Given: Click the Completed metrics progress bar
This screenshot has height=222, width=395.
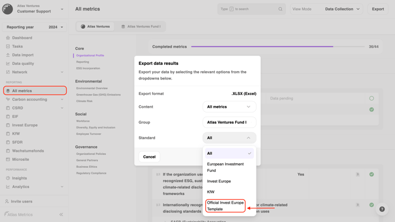Looking at the screenshot, I should pos(278,47).
